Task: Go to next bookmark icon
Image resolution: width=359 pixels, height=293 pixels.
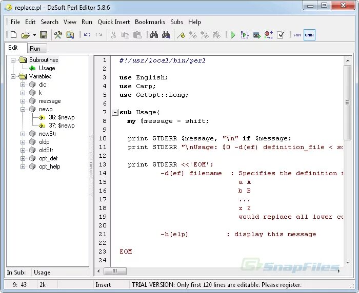Action: point(192,35)
